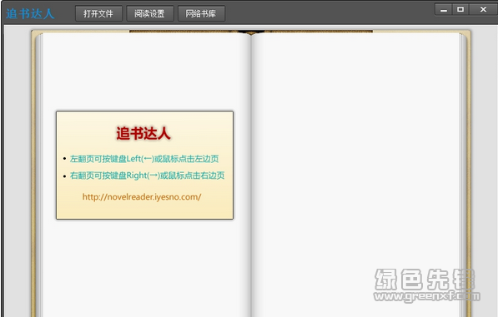Click the red 追书达人 heading on card

pyautogui.click(x=143, y=133)
